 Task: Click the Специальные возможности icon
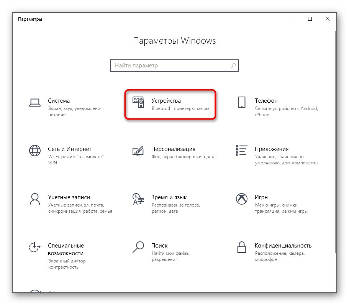[x=35, y=247]
